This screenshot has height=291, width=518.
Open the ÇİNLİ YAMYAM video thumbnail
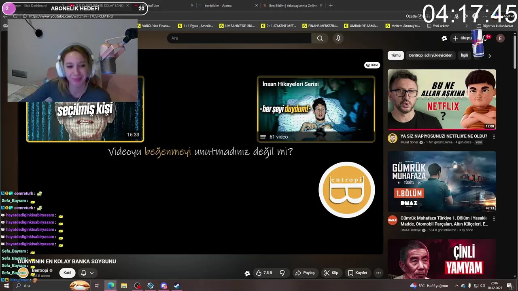442,259
